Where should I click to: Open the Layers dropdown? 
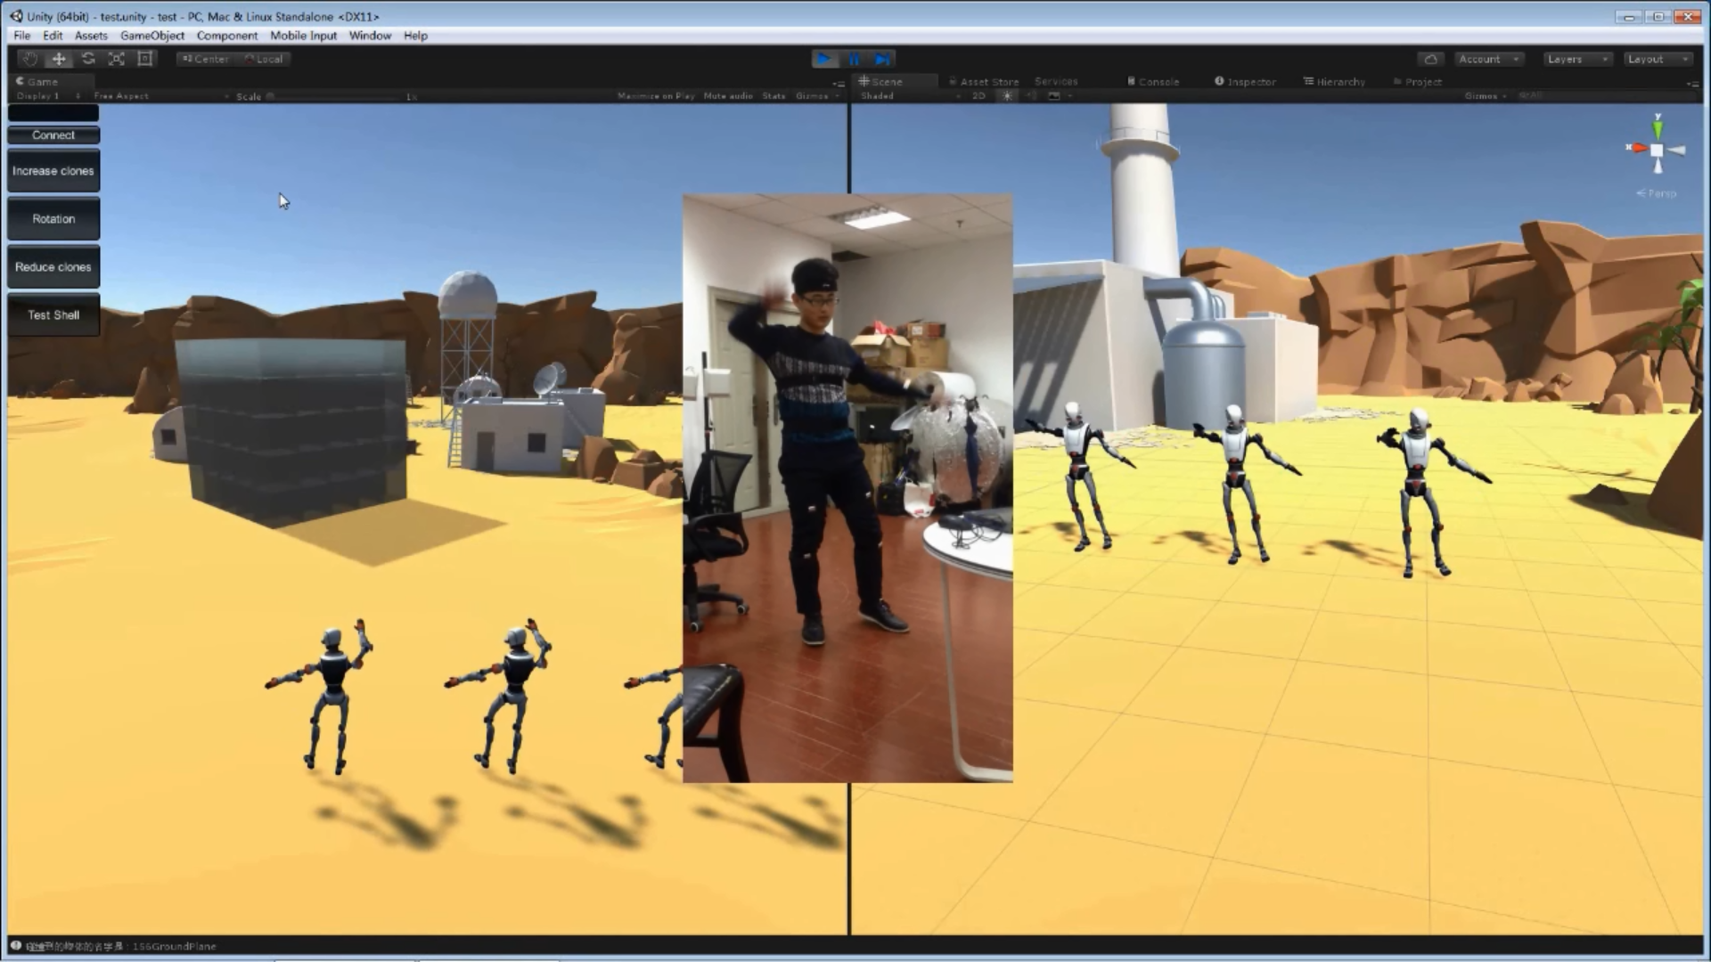click(x=1577, y=59)
